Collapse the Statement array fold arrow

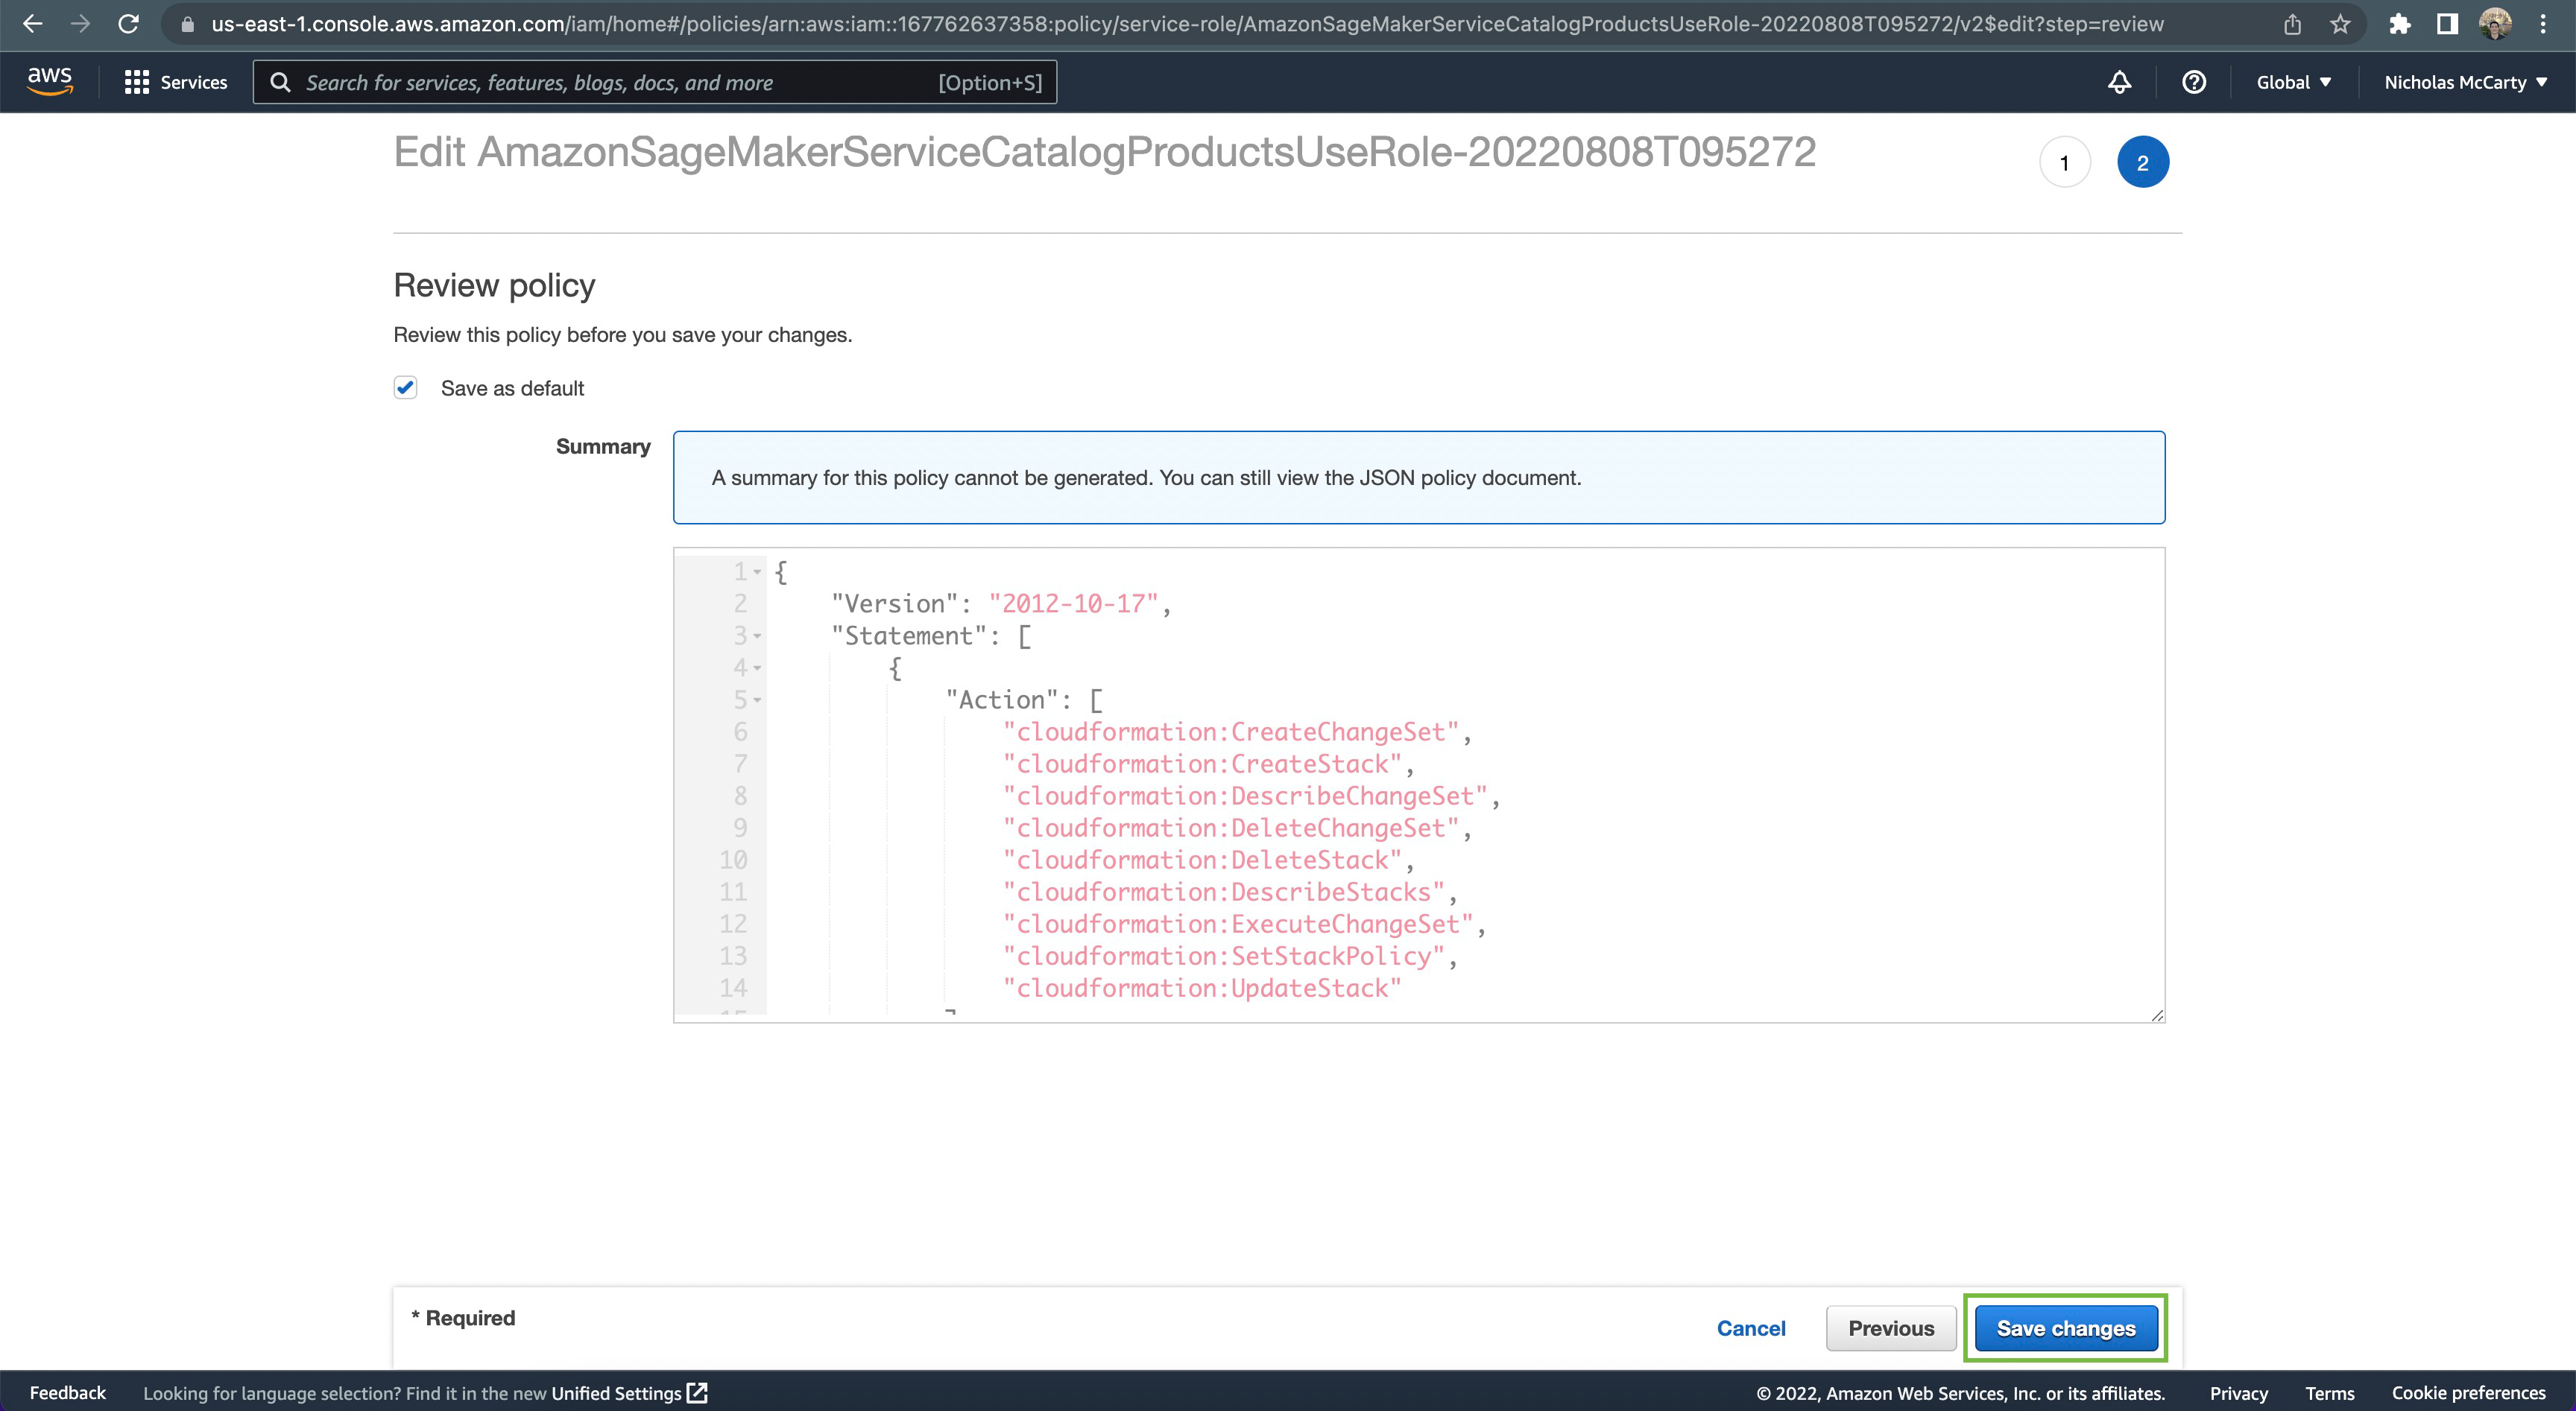(x=758, y=636)
